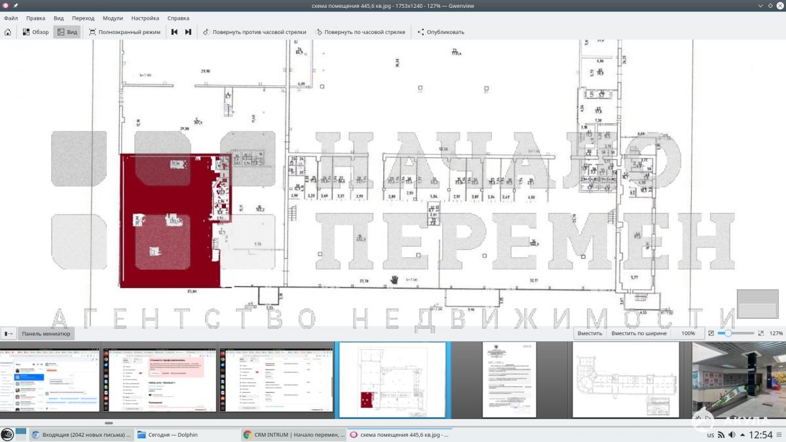Open the Настройка menu

coord(145,18)
